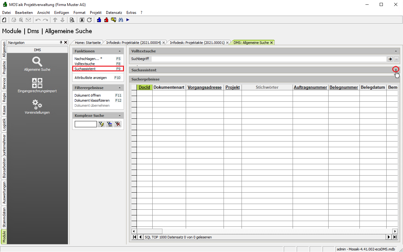Expand the Suchassistent section
This screenshot has height=252, width=403.
tap(396, 70)
